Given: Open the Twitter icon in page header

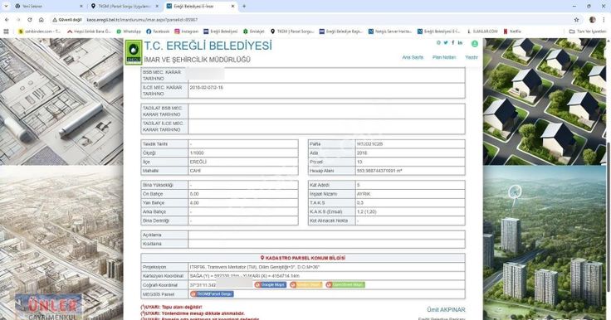Looking at the screenshot, I should 446,43.
